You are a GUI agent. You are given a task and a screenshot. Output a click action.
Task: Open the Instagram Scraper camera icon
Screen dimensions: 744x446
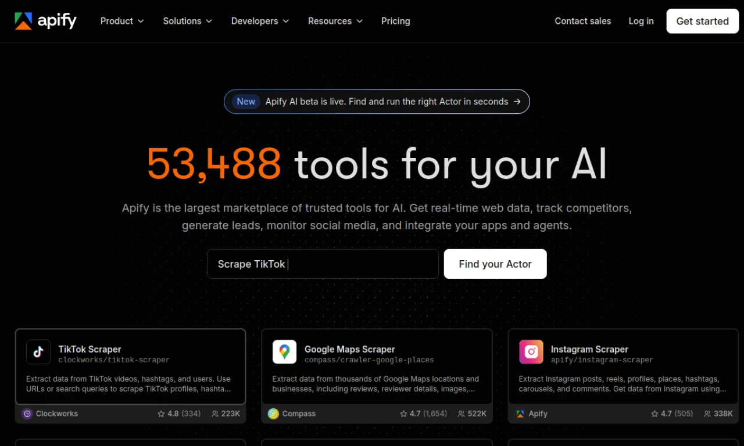pos(531,352)
